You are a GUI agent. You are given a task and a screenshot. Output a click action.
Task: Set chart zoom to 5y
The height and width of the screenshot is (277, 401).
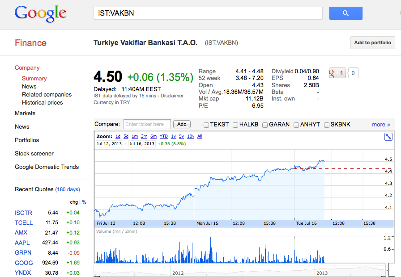point(181,136)
